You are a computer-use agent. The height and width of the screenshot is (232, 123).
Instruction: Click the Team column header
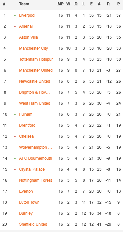coord(24,4)
